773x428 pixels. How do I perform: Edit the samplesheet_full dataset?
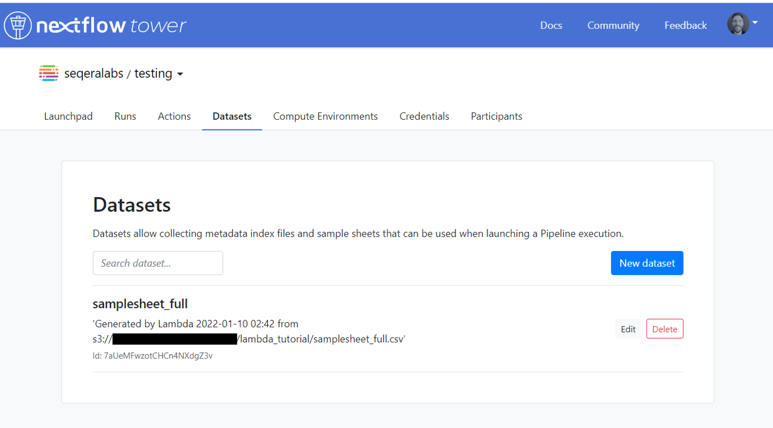click(x=628, y=329)
